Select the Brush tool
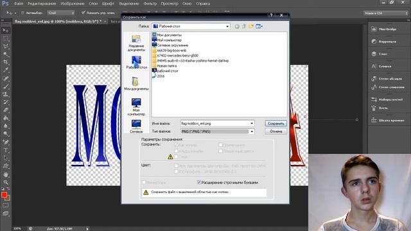 coord(6,87)
